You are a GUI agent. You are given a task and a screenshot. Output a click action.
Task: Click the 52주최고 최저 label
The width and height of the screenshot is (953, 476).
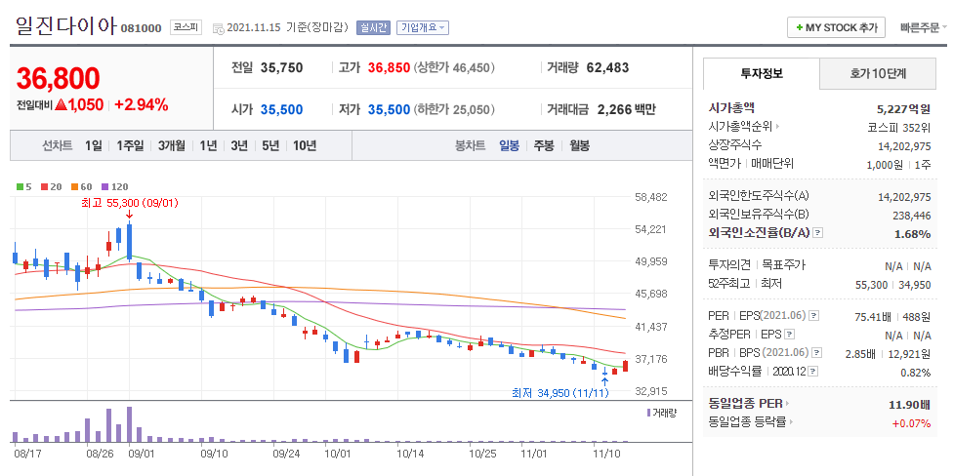[x=744, y=284]
